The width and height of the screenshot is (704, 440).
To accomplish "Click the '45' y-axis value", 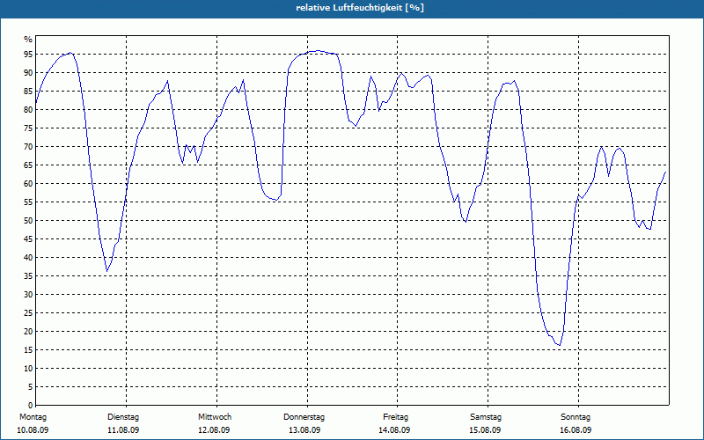I will click(28, 238).
